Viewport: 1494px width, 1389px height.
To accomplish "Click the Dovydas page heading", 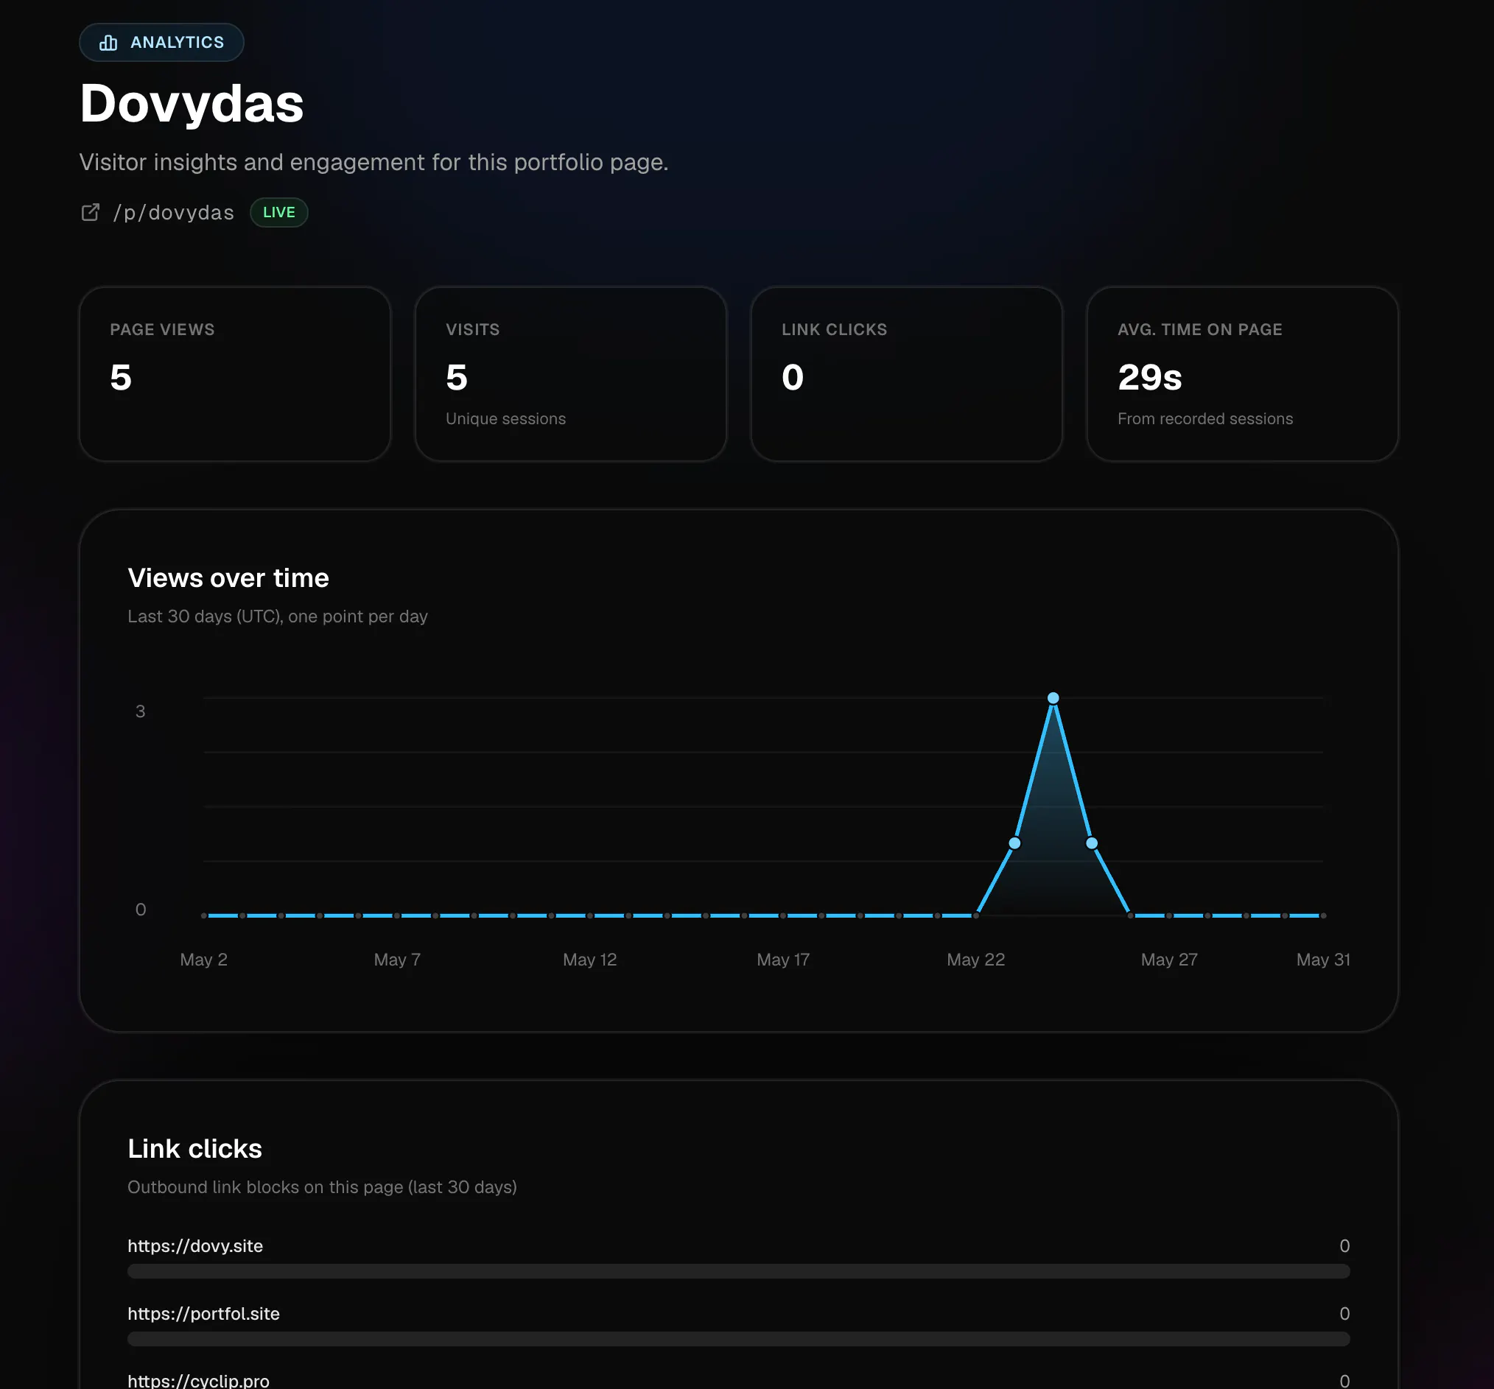I will point(192,103).
